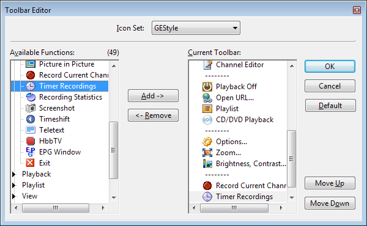
Task: Click the Open URL globe icon
Action: click(207, 98)
